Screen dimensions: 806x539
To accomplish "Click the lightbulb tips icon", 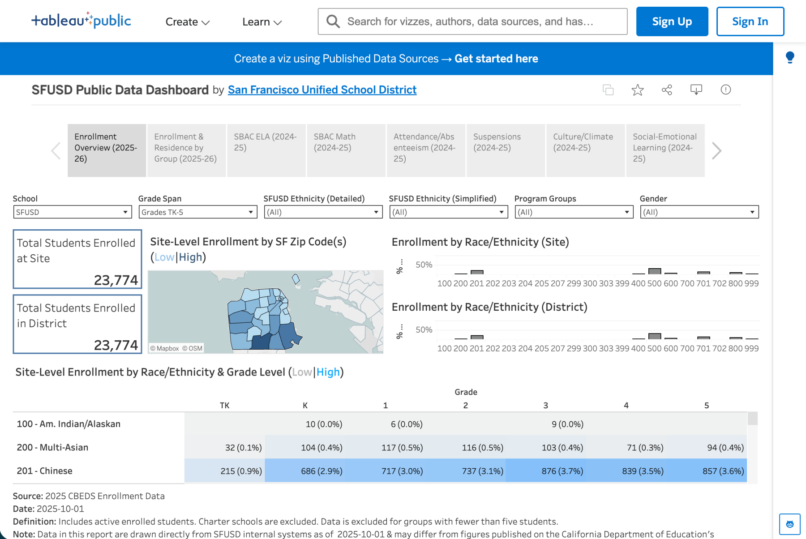I will click(x=790, y=58).
